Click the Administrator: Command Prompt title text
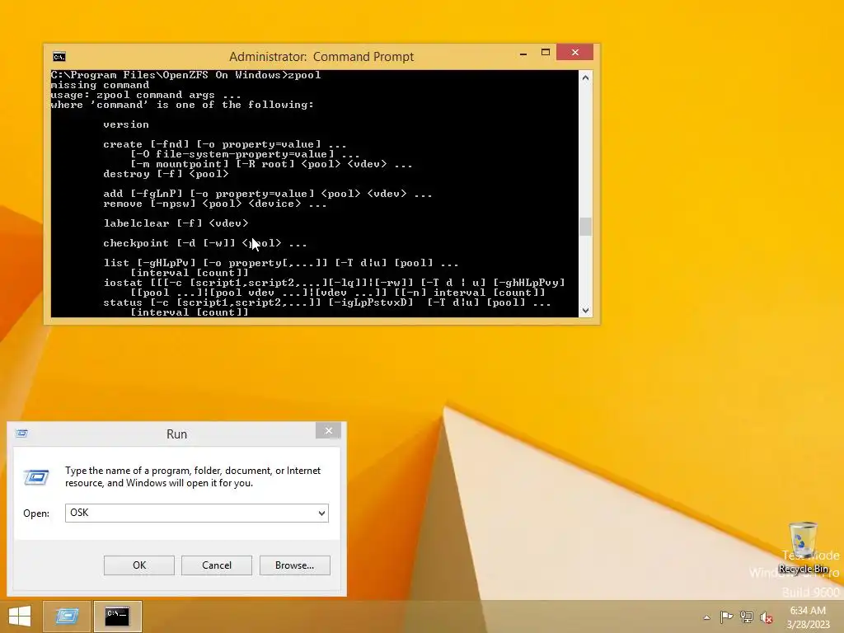 pos(321,57)
